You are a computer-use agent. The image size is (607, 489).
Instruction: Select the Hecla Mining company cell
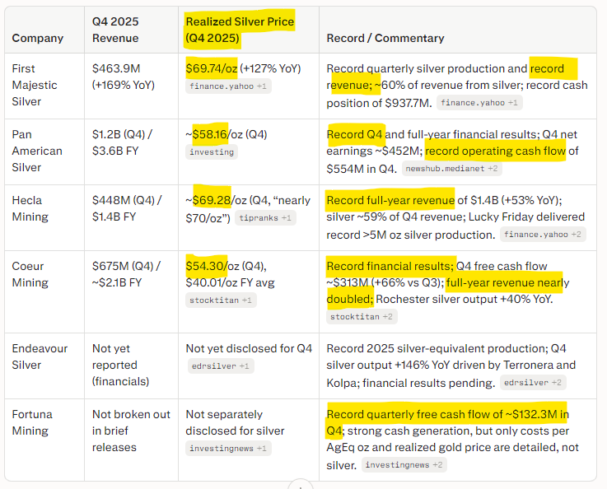point(30,209)
